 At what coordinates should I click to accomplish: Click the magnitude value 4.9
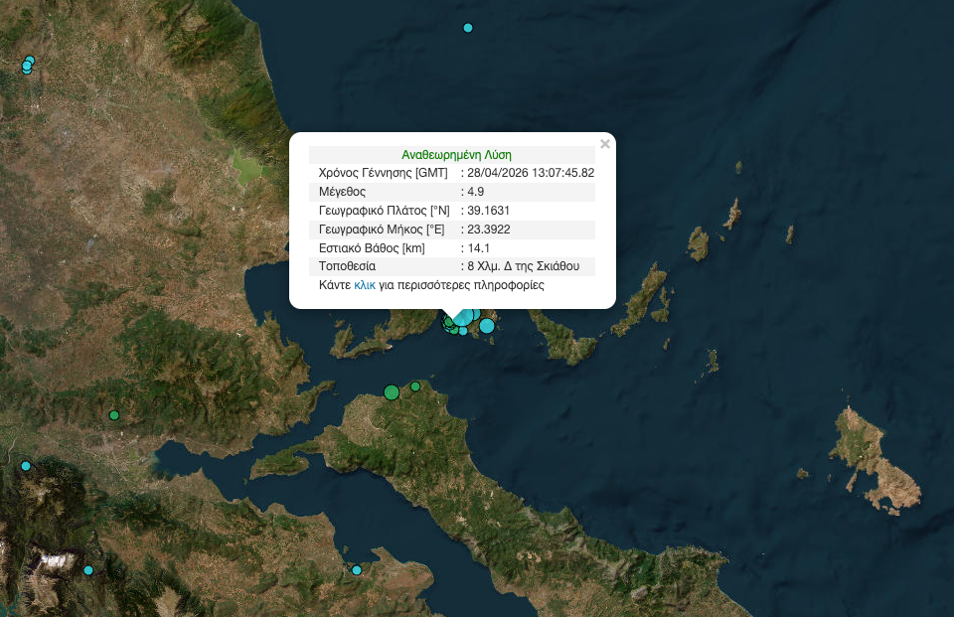475,192
